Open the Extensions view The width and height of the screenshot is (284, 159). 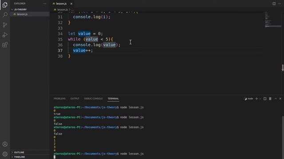point(5,45)
